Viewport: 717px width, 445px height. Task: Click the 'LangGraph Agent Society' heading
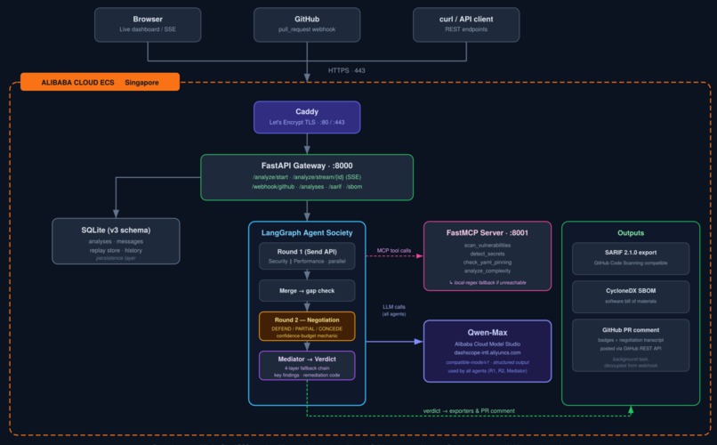(307, 233)
